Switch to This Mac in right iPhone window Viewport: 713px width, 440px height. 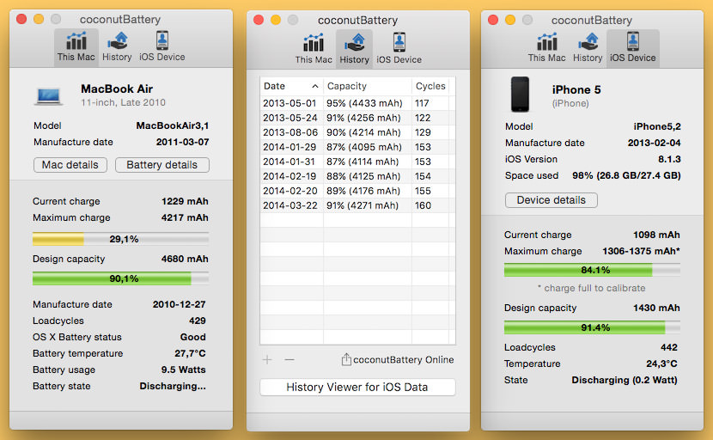546,47
